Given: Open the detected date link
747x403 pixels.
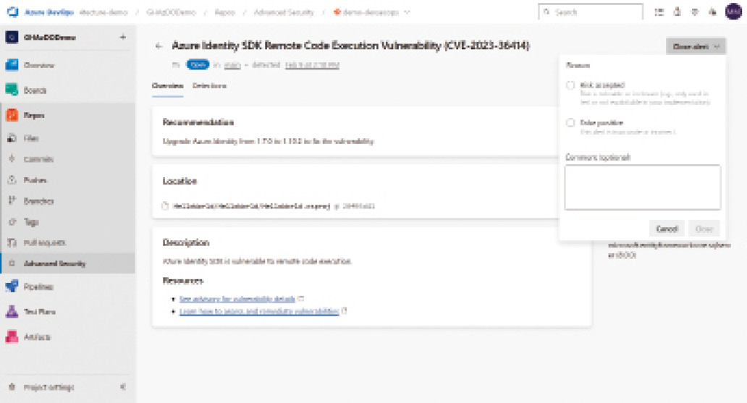Looking at the screenshot, I should pos(312,65).
